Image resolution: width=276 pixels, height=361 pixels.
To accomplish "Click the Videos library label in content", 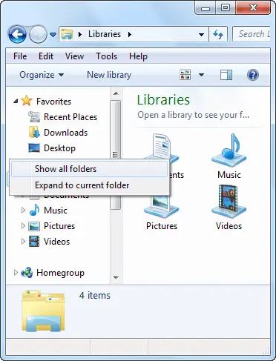I will 229,226.
